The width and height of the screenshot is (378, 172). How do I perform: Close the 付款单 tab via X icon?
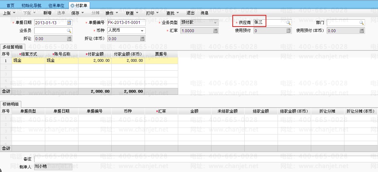tap(72, 6)
